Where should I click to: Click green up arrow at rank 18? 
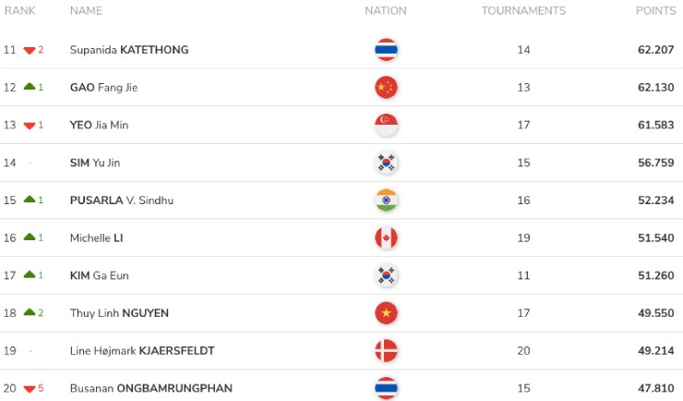(30, 312)
